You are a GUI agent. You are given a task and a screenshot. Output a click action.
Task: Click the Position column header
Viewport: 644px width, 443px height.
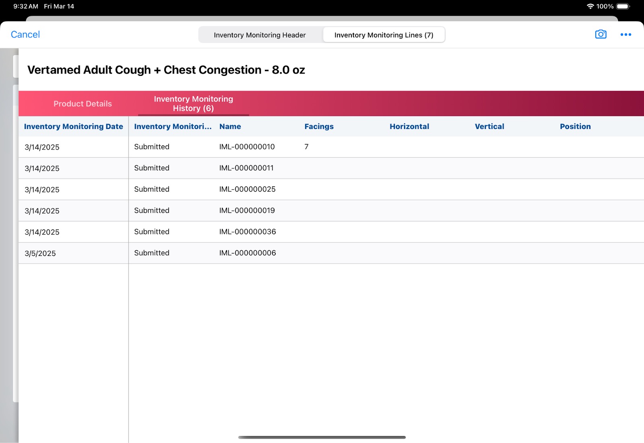[x=575, y=127]
